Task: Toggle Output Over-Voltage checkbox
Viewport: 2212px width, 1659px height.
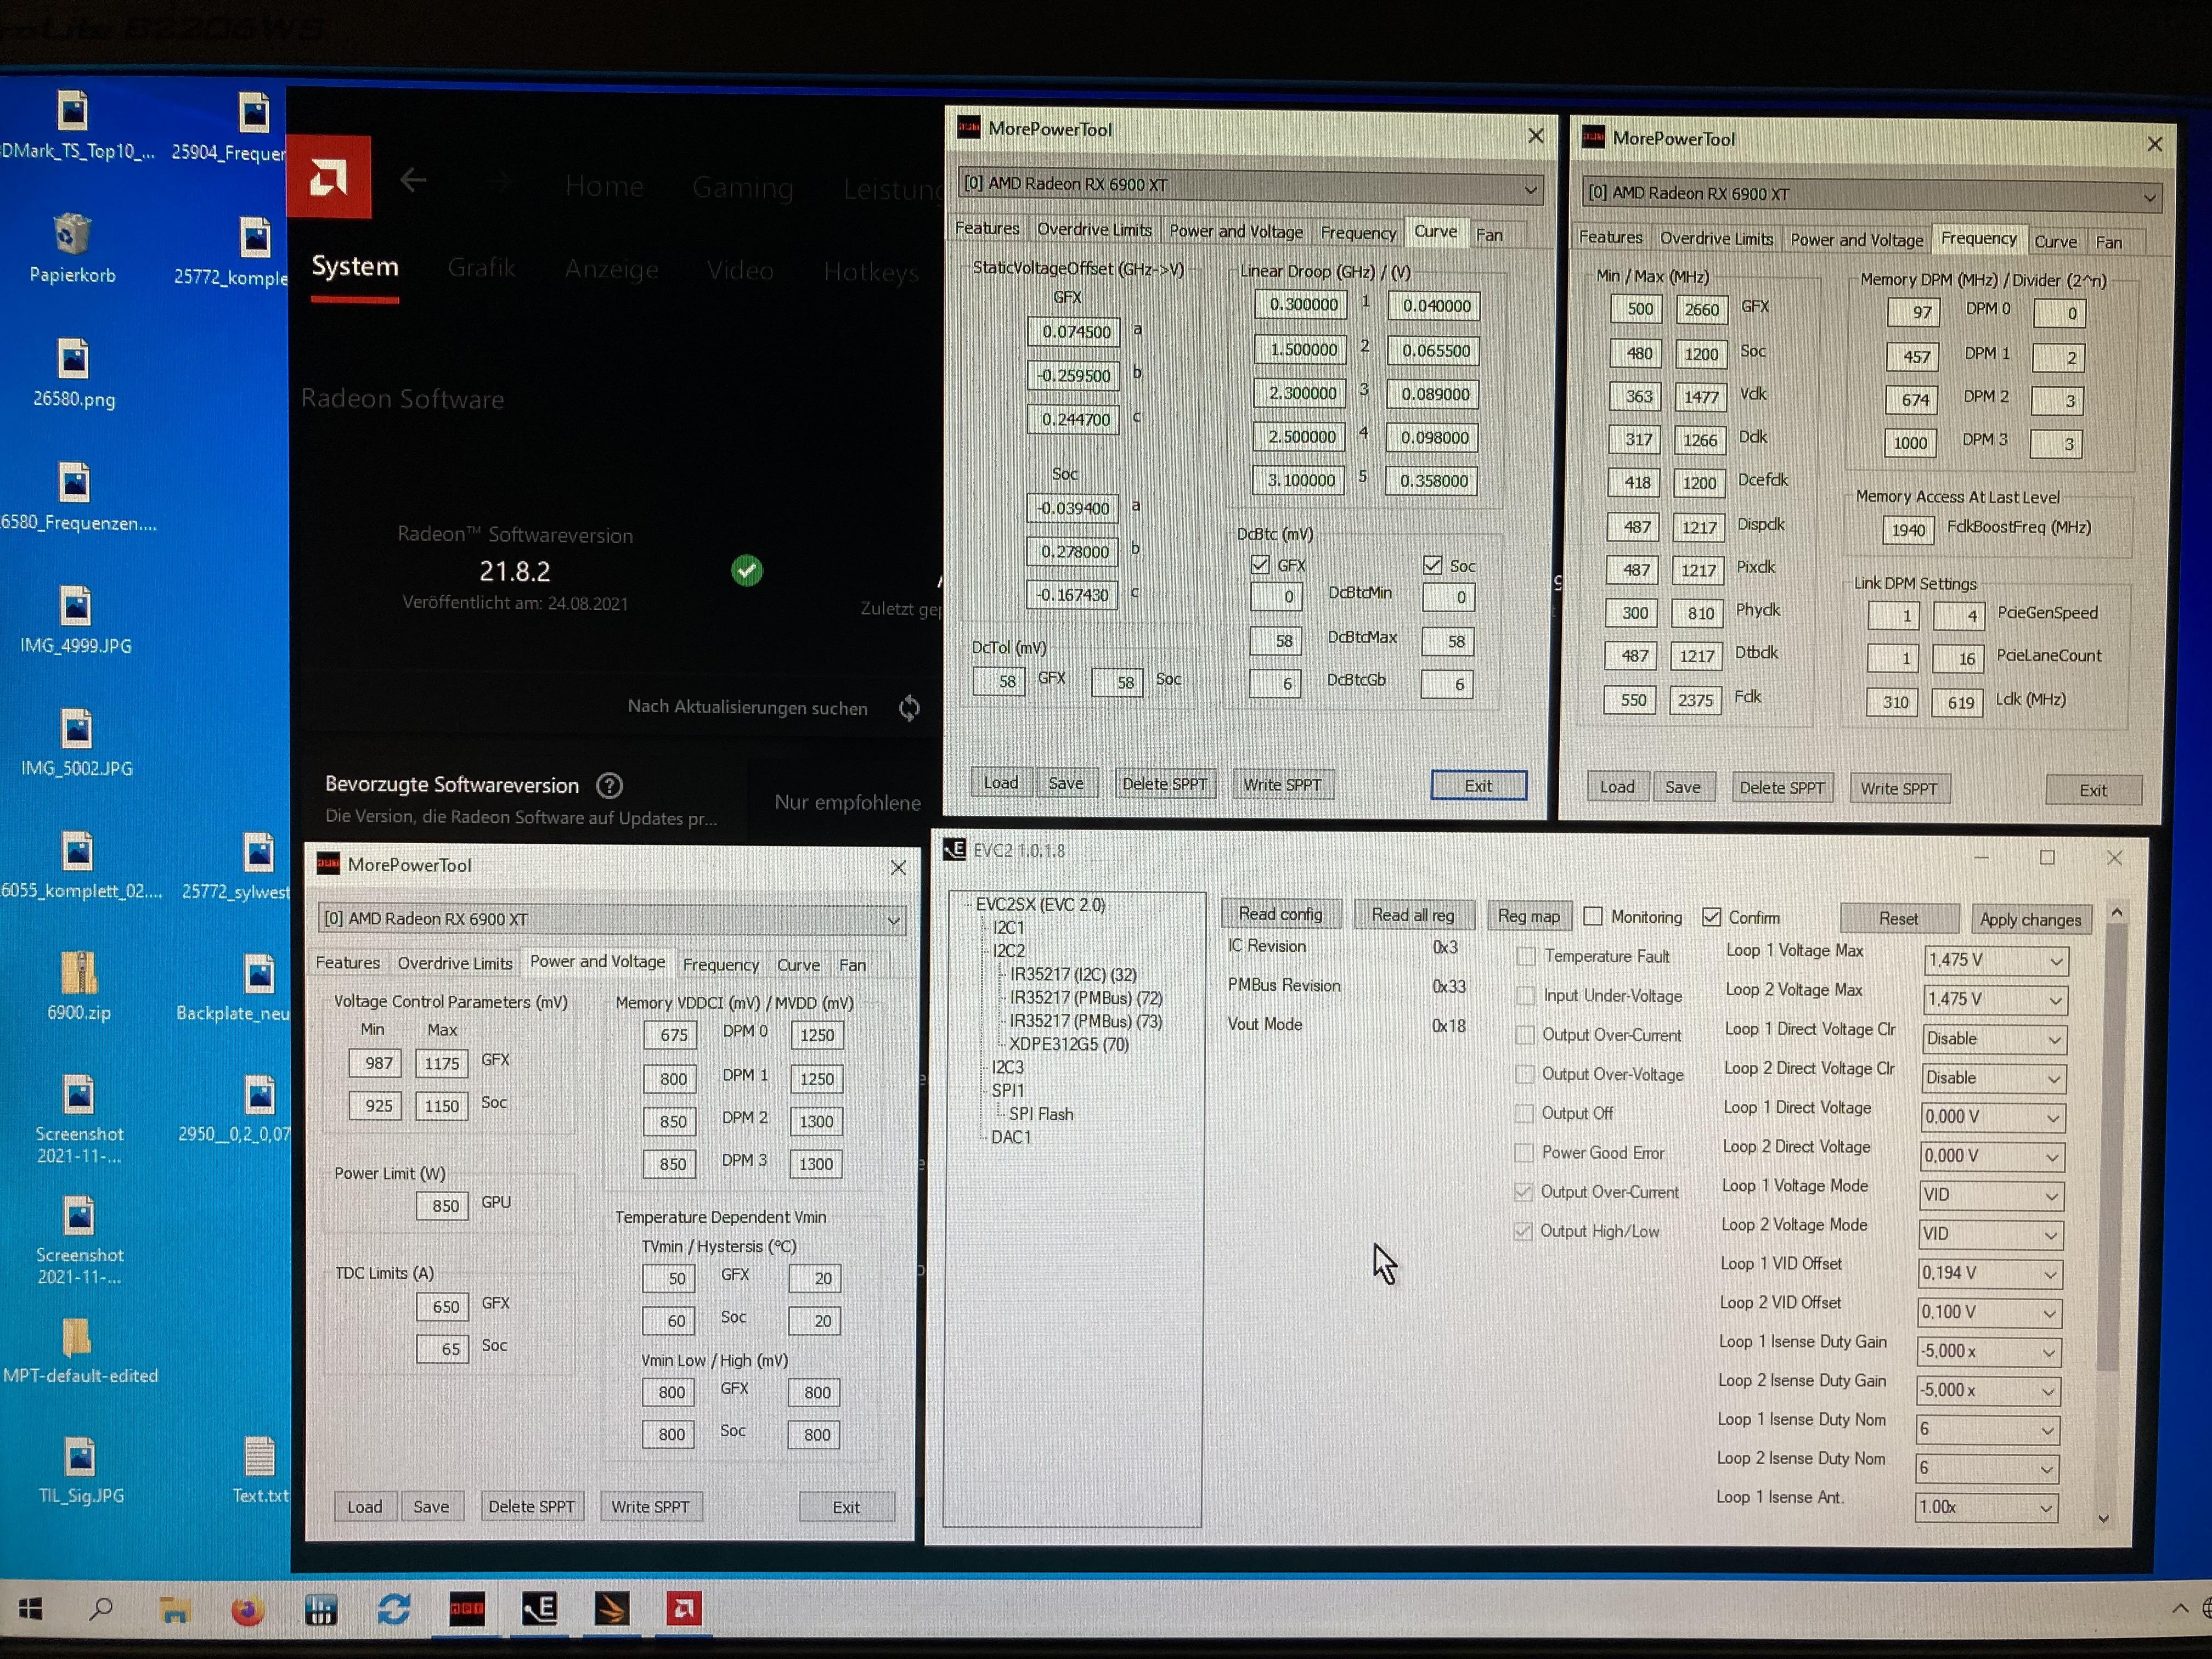Action: (x=1524, y=1074)
